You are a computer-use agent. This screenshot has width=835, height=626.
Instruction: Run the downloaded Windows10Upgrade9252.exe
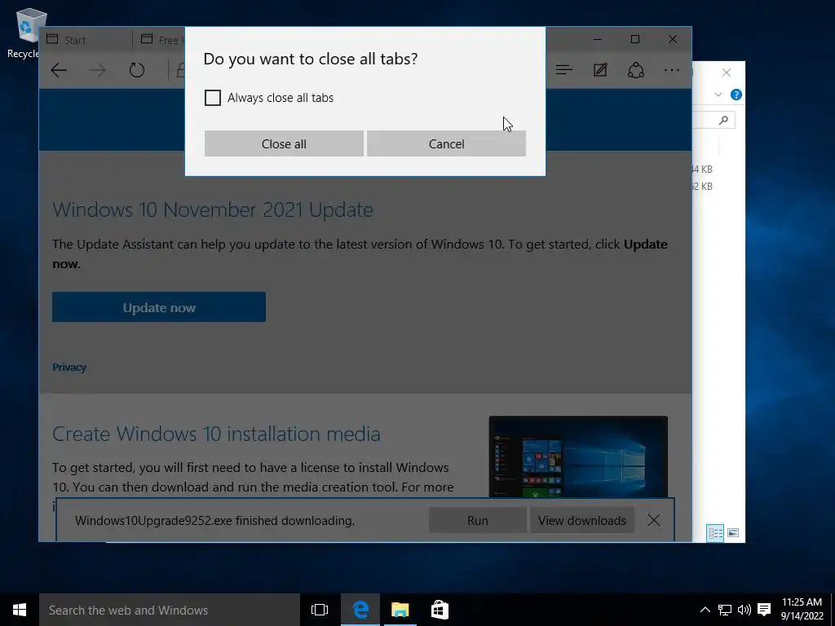[x=477, y=521]
